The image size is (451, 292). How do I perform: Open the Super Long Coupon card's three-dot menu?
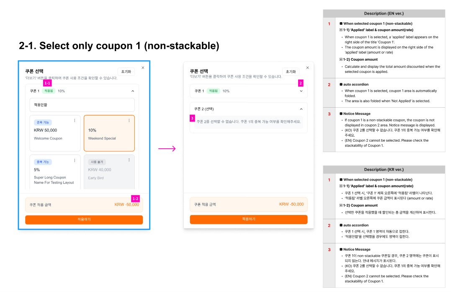click(x=75, y=160)
